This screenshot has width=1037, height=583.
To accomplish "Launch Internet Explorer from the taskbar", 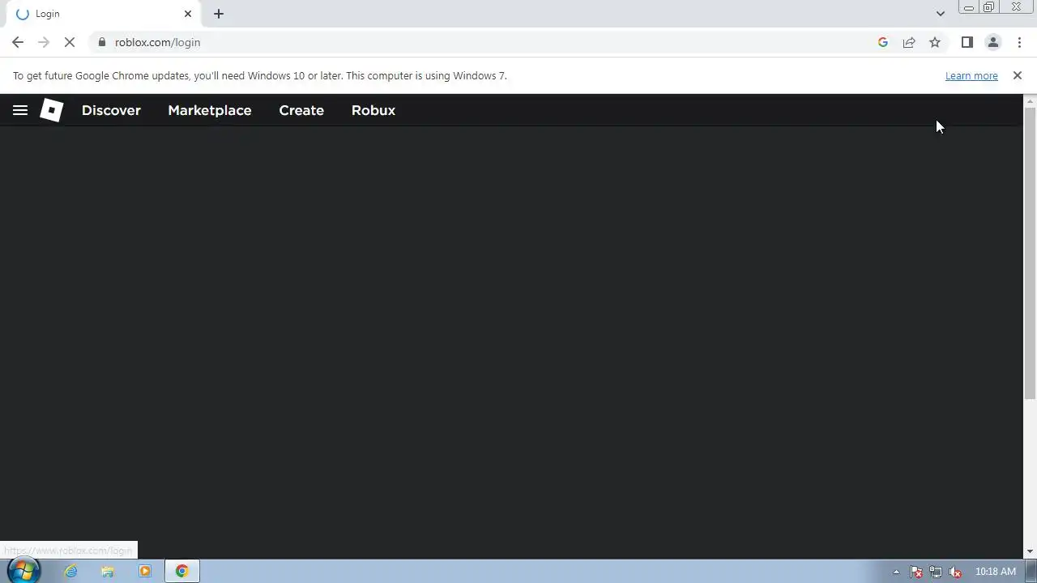I will point(71,571).
